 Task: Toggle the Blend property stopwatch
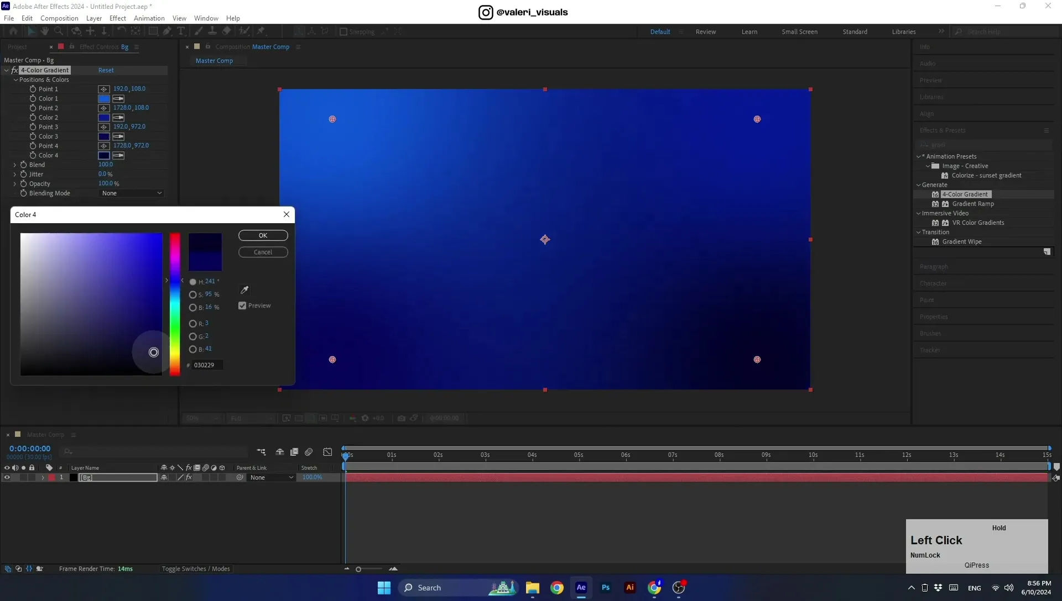[23, 165]
